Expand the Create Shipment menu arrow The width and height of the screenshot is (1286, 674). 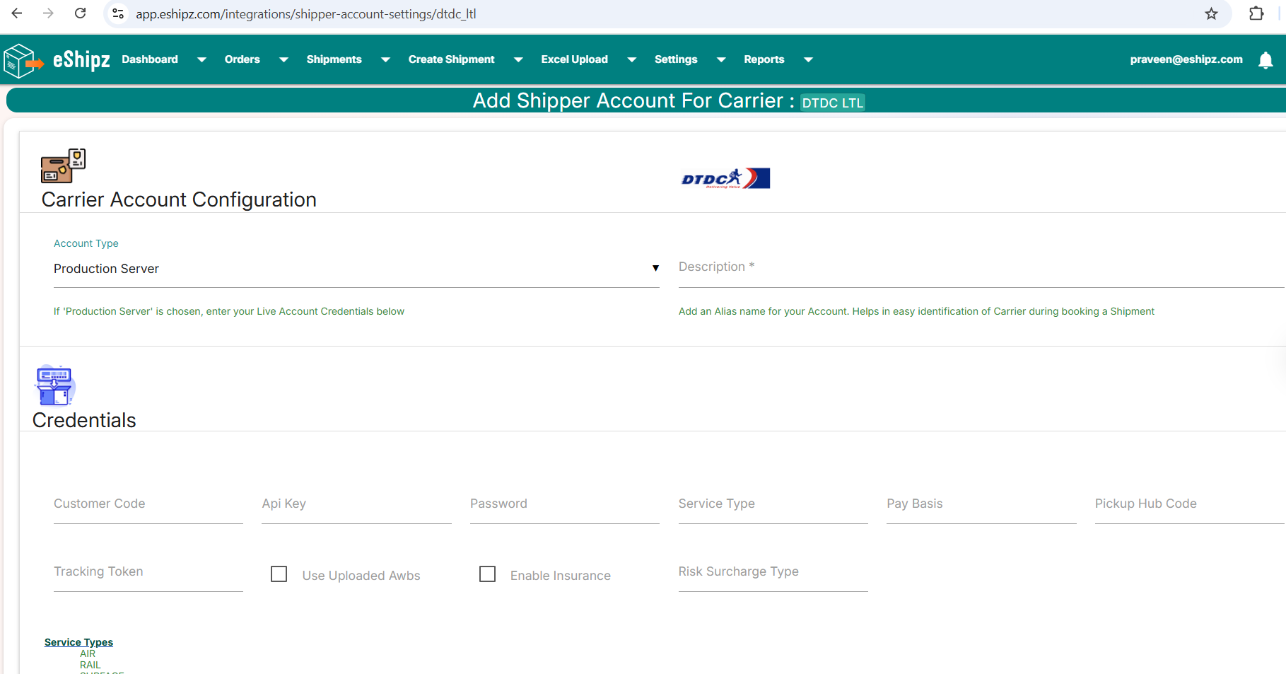tap(518, 60)
